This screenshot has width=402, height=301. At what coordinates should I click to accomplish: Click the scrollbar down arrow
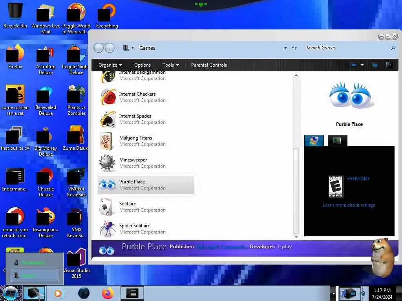coord(296,237)
